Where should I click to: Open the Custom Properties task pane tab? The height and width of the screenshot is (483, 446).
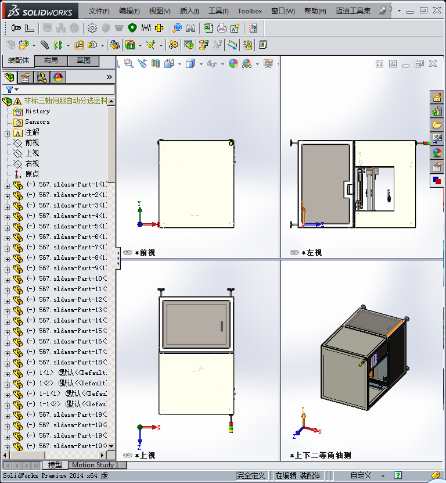point(437,167)
